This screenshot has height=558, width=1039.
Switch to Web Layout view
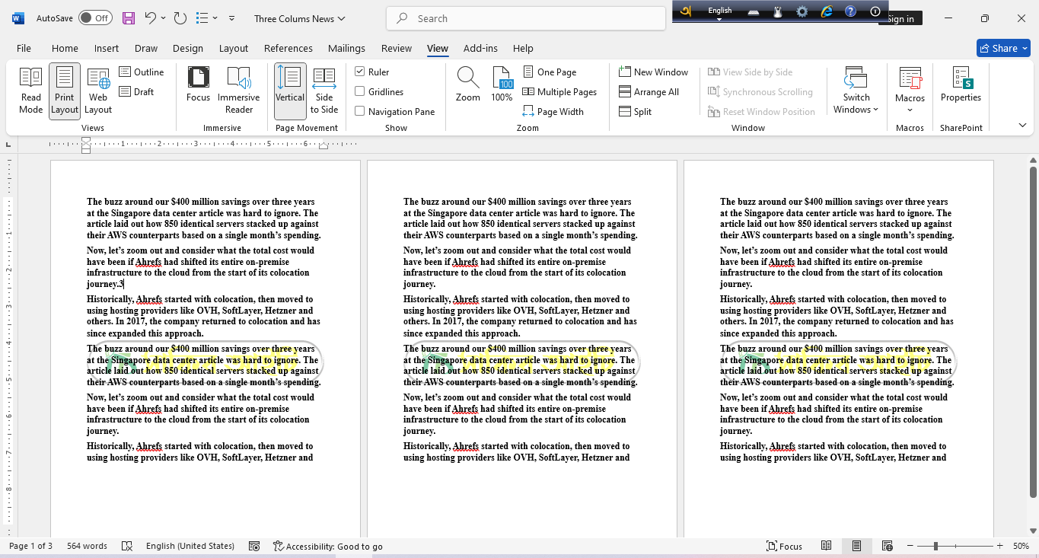coord(97,90)
